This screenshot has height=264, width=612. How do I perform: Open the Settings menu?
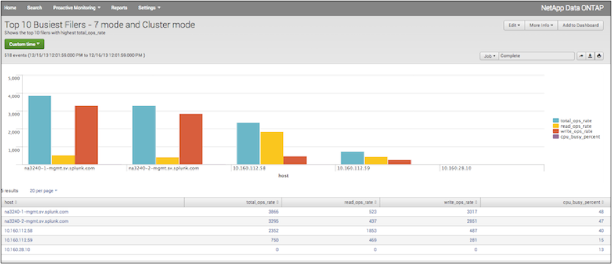[x=149, y=7]
